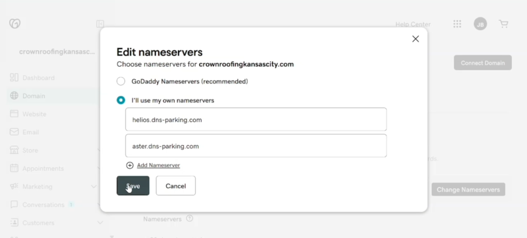Click the Domain globe icon in sidebar
527x238 pixels.
14,96
